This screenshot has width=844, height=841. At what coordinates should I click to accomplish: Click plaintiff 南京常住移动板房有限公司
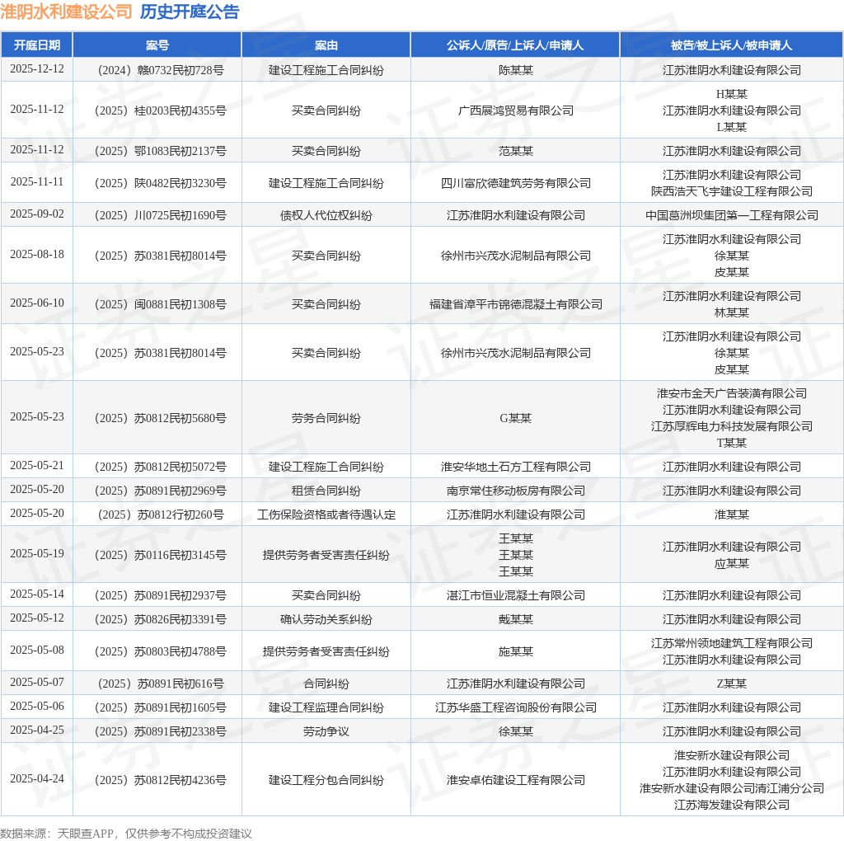pos(516,491)
